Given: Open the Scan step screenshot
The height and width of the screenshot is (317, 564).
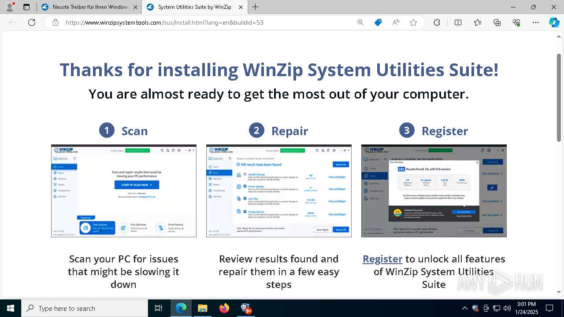Looking at the screenshot, I should 124,191.
